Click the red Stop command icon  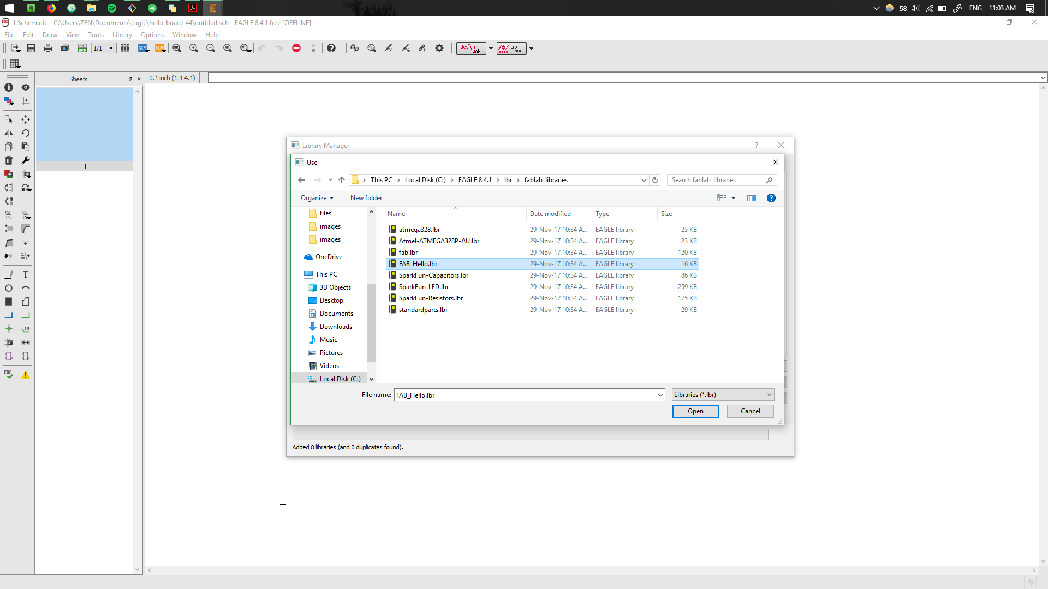(x=296, y=48)
